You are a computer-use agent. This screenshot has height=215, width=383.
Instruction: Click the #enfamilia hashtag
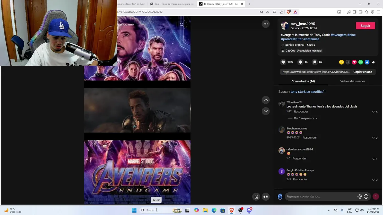311,39
